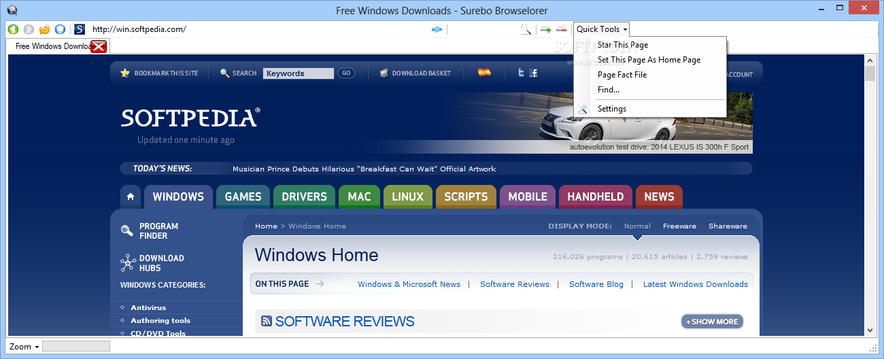
Task: Open the Softpedia Facebook icon
Action: coord(533,73)
